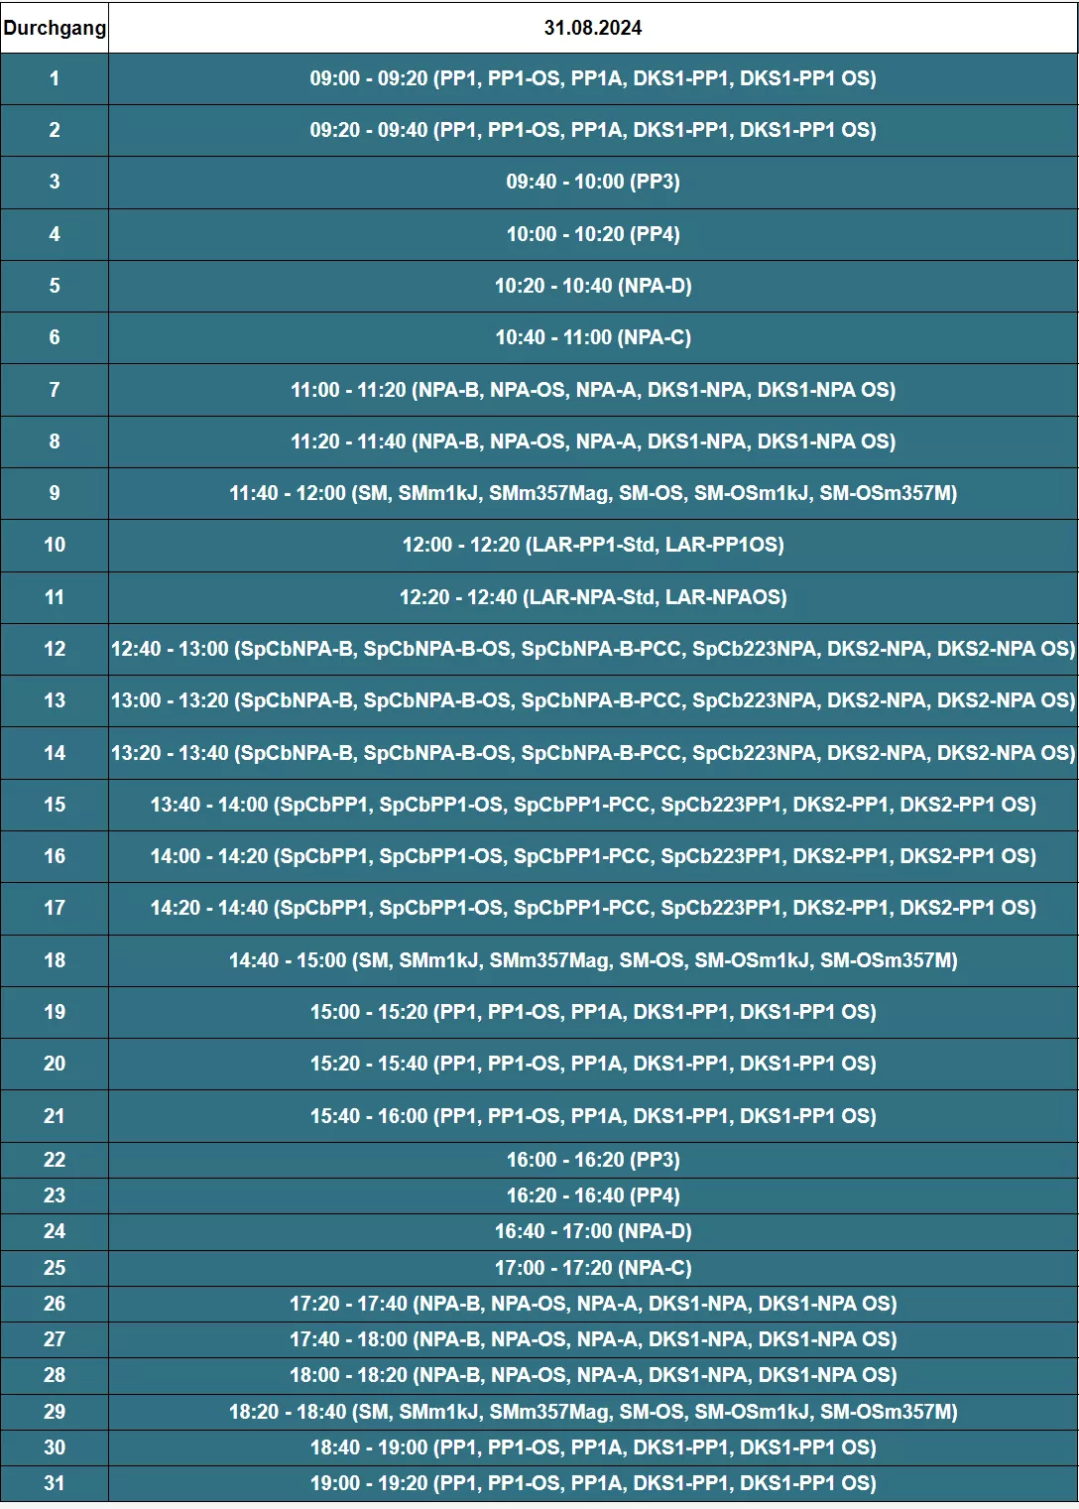
Task: Click the 13:00 - 13:20 SpCbNPA-B slot
Action: pos(592,700)
